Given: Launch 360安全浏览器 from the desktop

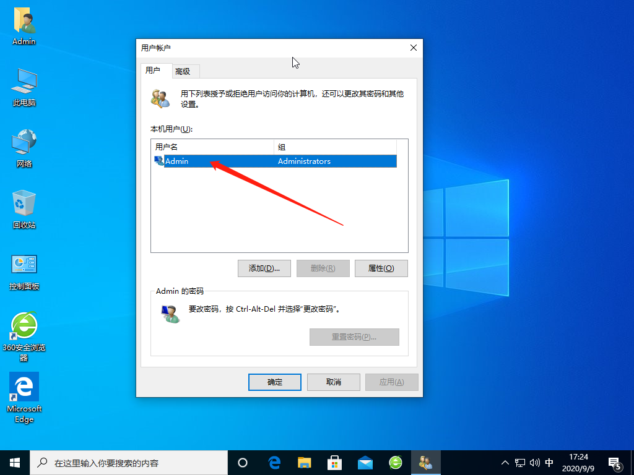Looking at the screenshot, I should pos(24,336).
